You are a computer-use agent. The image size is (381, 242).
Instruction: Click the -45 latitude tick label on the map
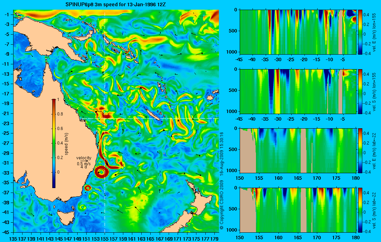[x=6, y=232]
